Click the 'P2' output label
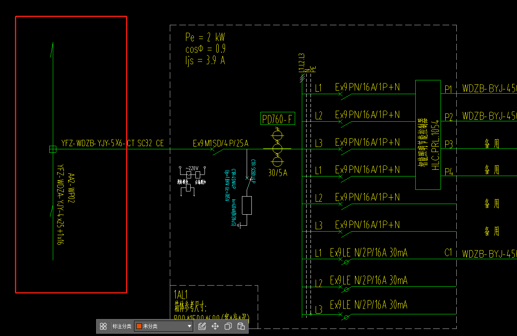The width and height of the screenshot is (517, 336). [x=448, y=117]
